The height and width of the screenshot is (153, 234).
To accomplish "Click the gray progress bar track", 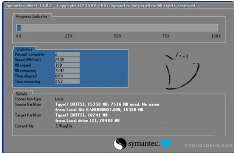I will point(117,28).
